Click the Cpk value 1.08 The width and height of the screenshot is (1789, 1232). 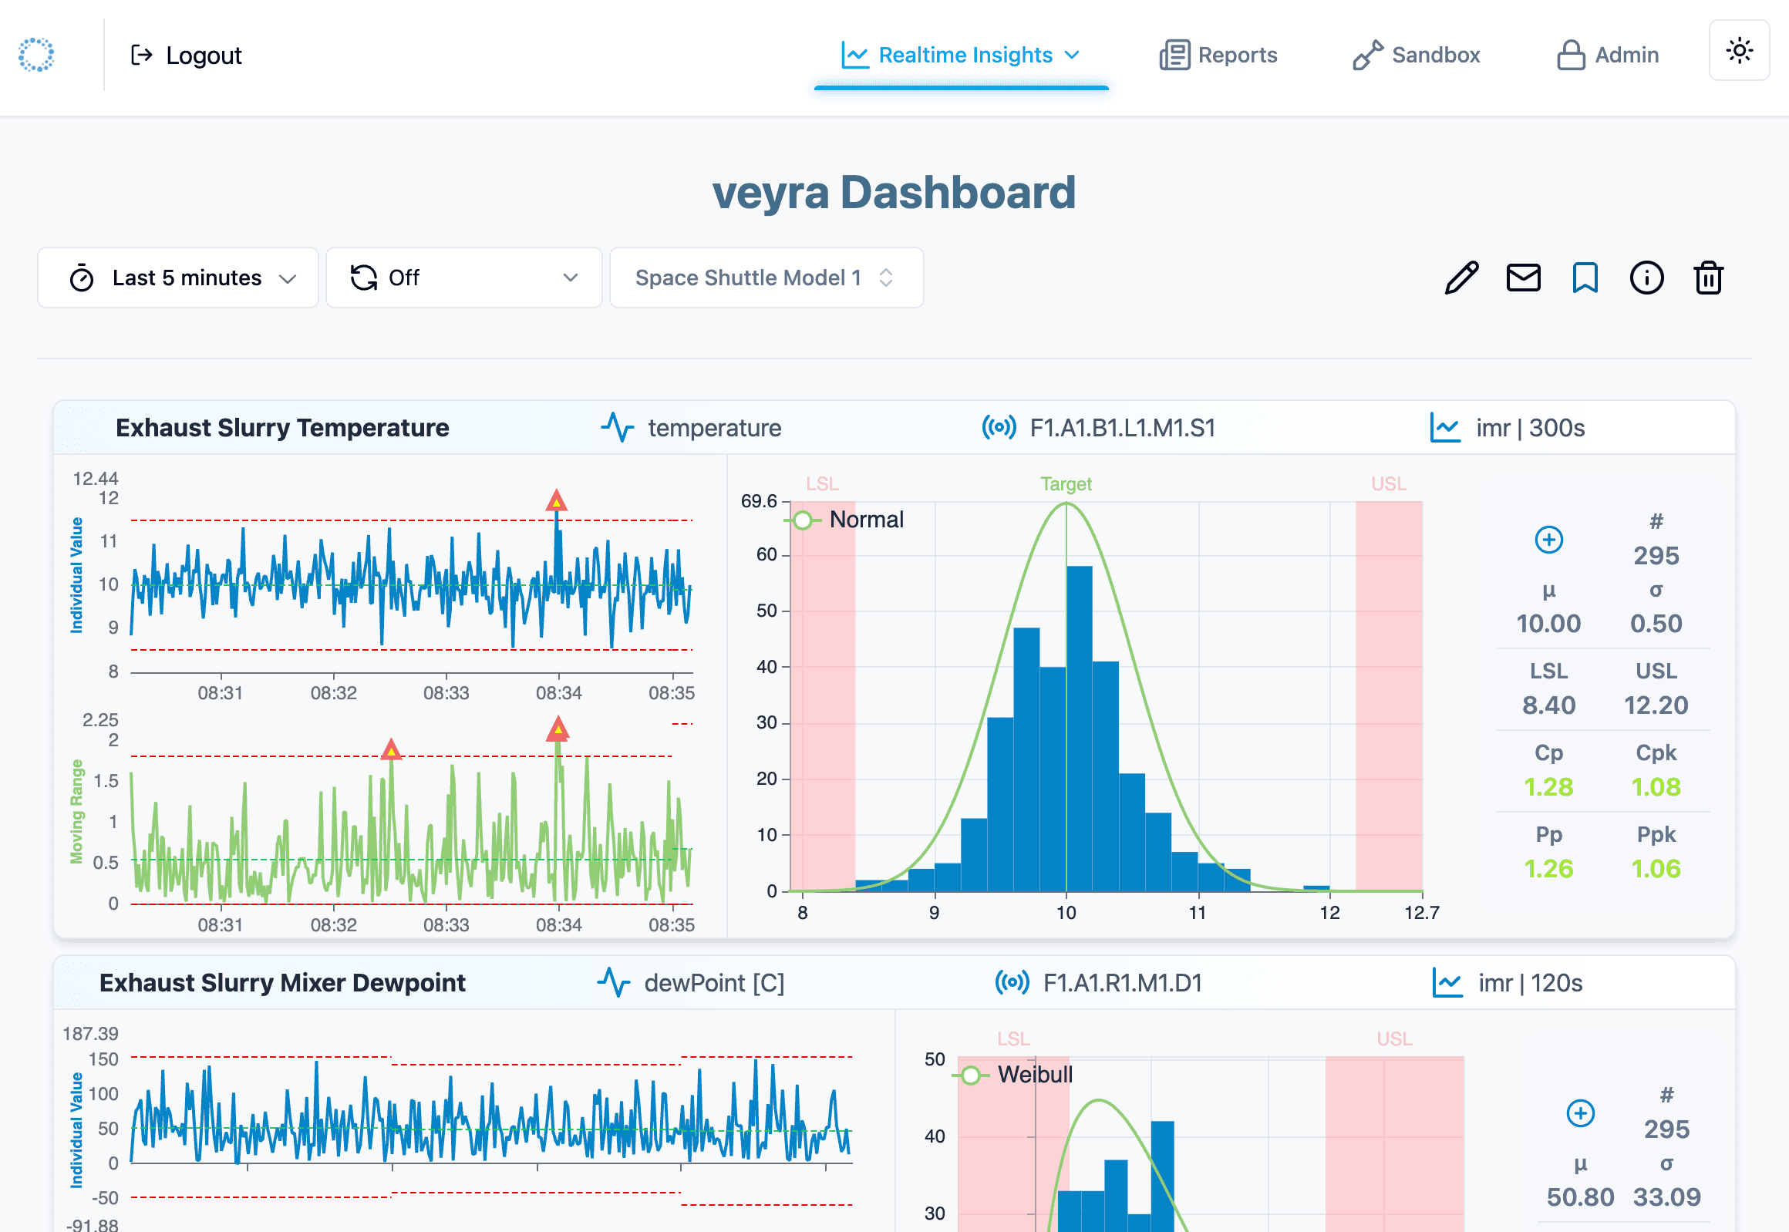[x=1656, y=787]
